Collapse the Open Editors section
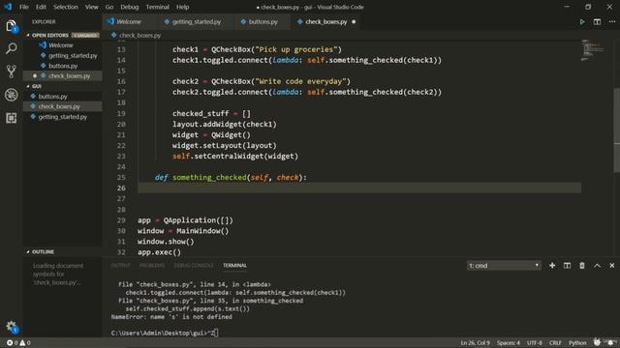The height and width of the screenshot is (348, 620). 49,35
